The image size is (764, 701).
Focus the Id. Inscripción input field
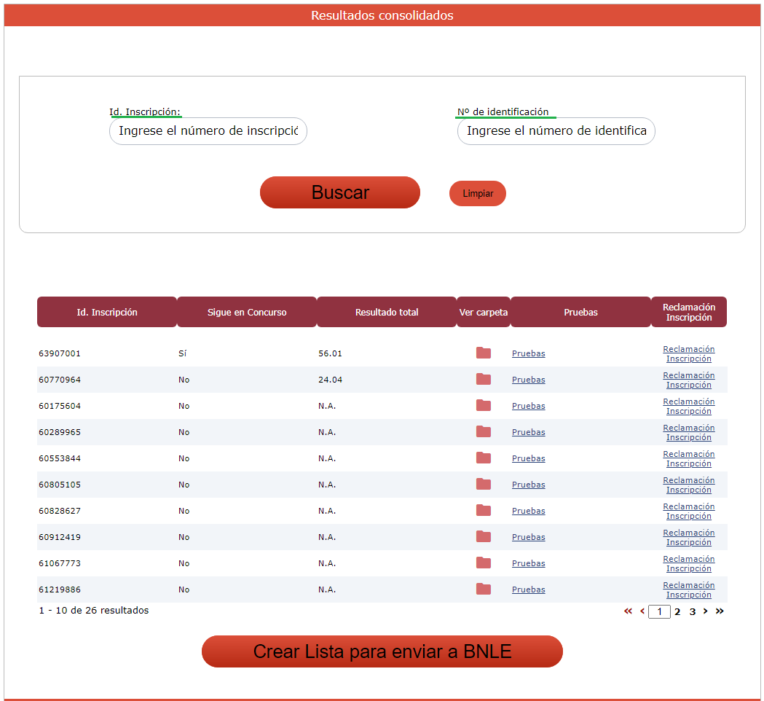208,131
